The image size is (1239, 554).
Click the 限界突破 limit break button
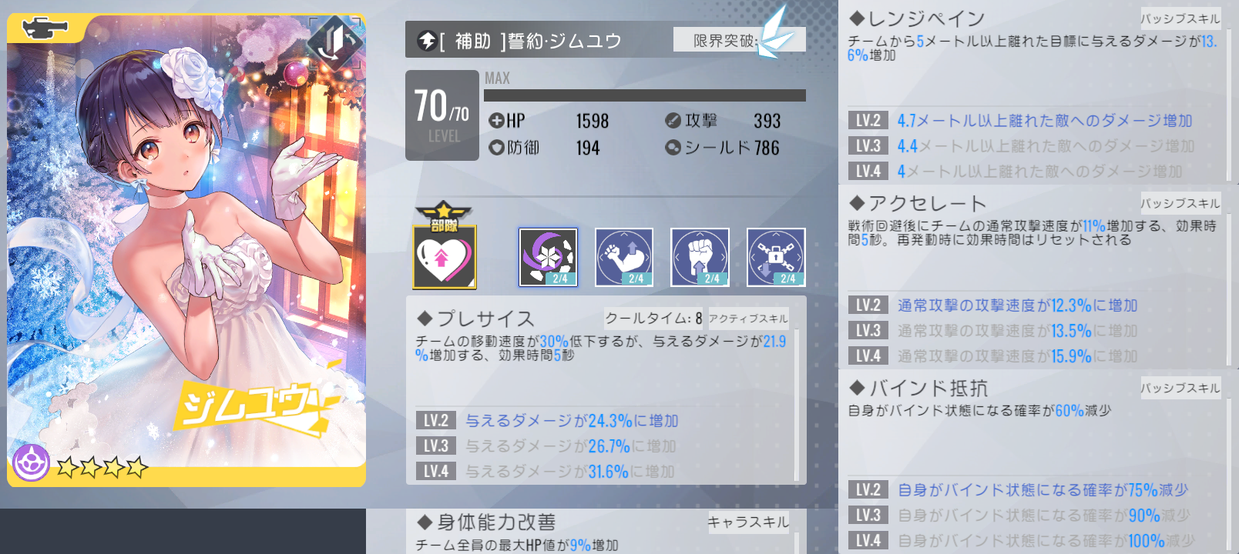coord(739,40)
